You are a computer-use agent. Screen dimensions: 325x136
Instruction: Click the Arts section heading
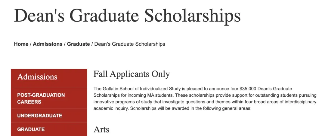coord(101,129)
